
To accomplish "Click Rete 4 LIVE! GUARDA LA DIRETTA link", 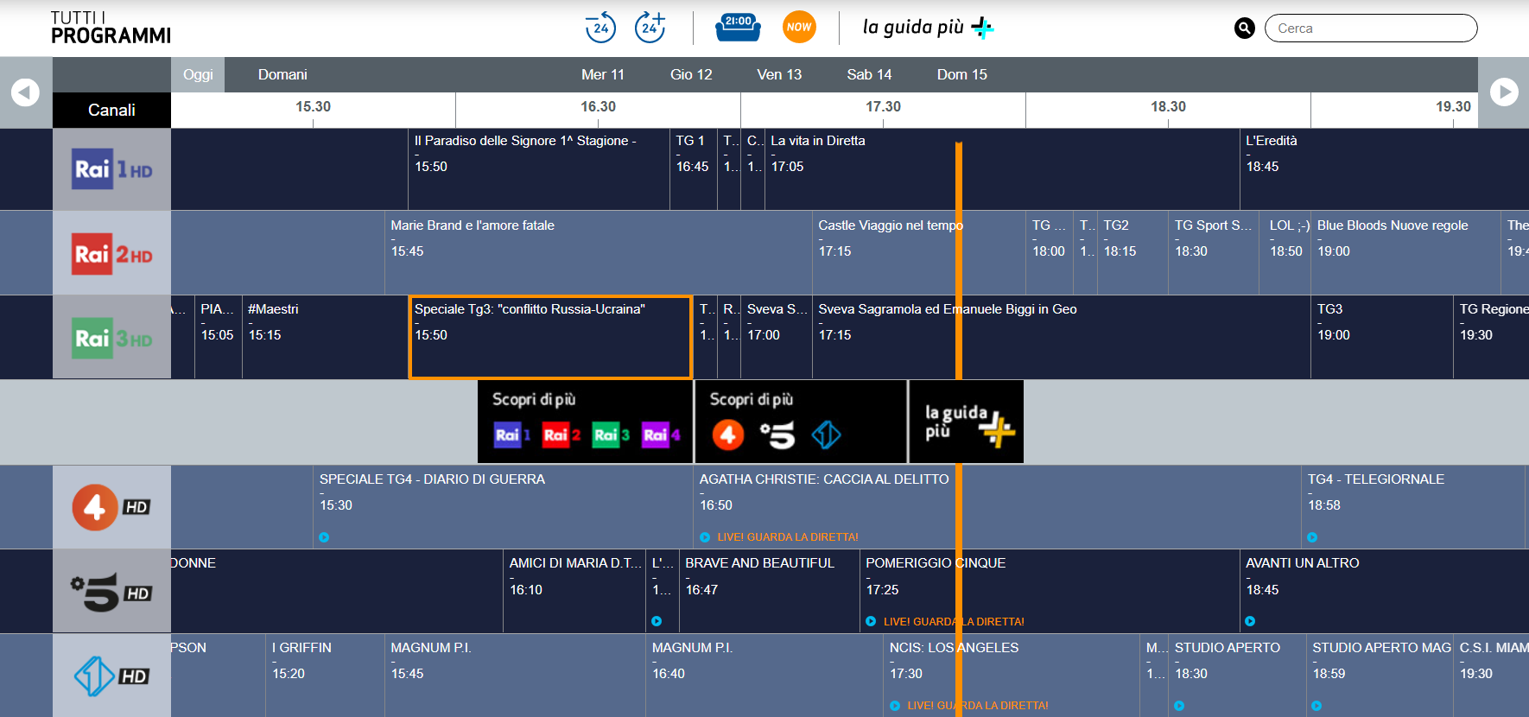I will tap(788, 537).
